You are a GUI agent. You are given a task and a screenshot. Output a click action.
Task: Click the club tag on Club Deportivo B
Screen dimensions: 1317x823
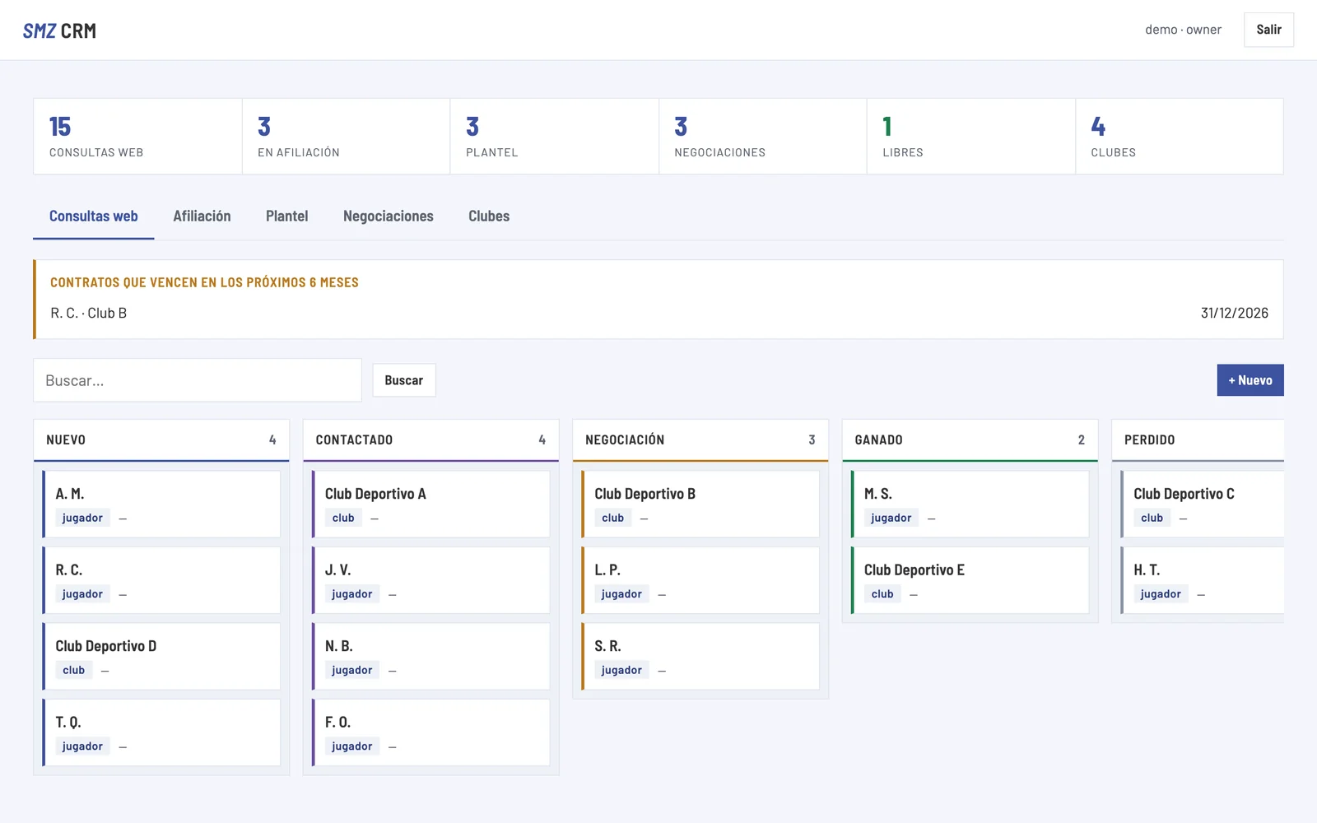point(612,518)
